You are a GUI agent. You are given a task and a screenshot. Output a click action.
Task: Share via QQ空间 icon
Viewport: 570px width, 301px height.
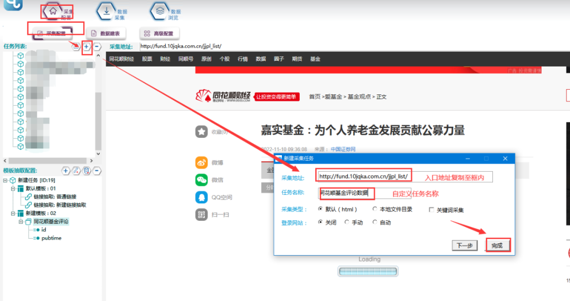[202, 197]
